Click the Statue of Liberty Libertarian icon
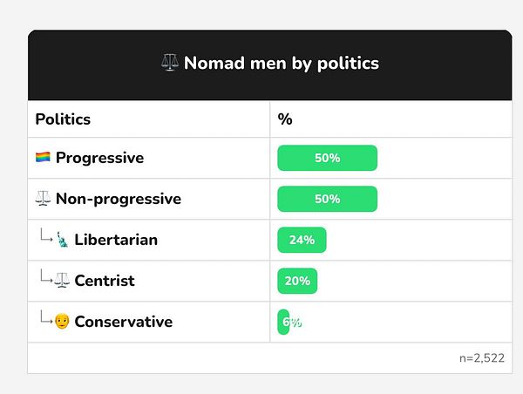This screenshot has height=394, width=523. click(62, 240)
